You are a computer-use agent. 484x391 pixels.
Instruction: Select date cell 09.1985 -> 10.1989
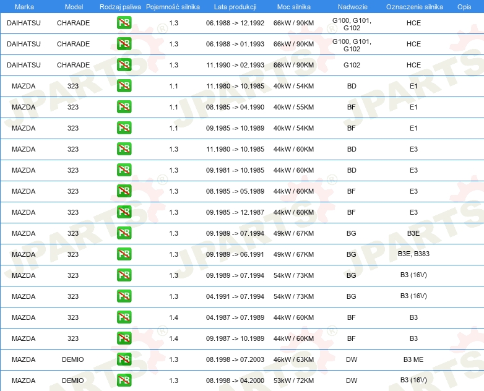[235, 128]
